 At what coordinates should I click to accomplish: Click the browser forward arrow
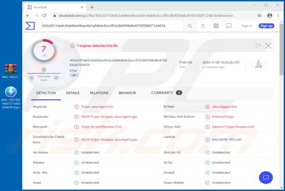coord(36,16)
